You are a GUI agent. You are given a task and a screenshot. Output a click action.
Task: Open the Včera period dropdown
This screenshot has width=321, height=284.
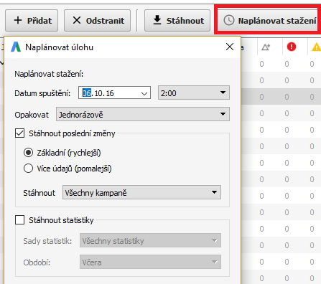point(150,262)
